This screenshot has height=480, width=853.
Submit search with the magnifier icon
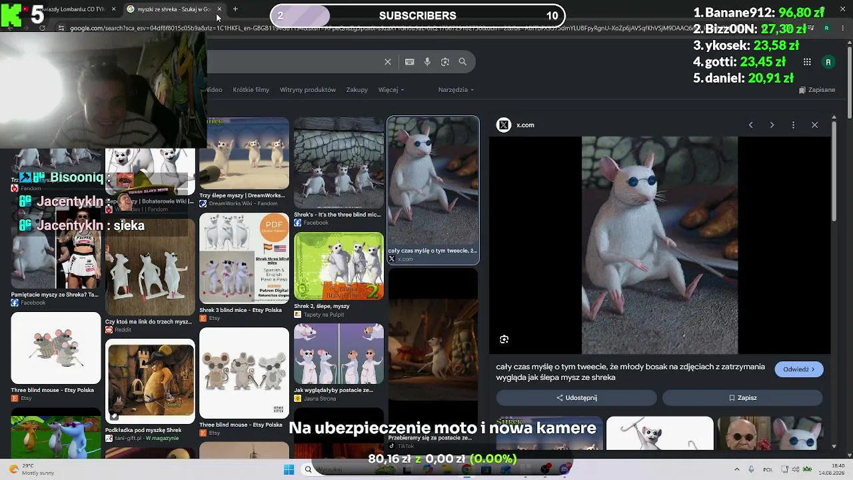click(462, 62)
